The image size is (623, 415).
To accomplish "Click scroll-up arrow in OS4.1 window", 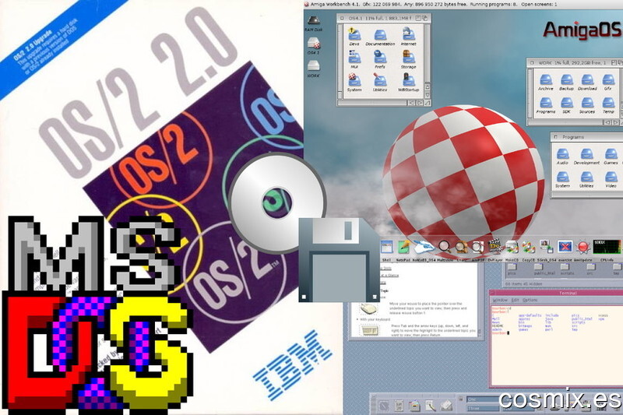I will [x=428, y=87].
